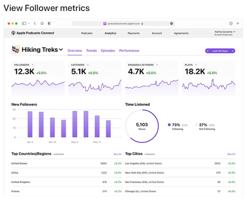Switch to the Trends tab
The image size is (247, 201).
pyautogui.click(x=91, y=51)
